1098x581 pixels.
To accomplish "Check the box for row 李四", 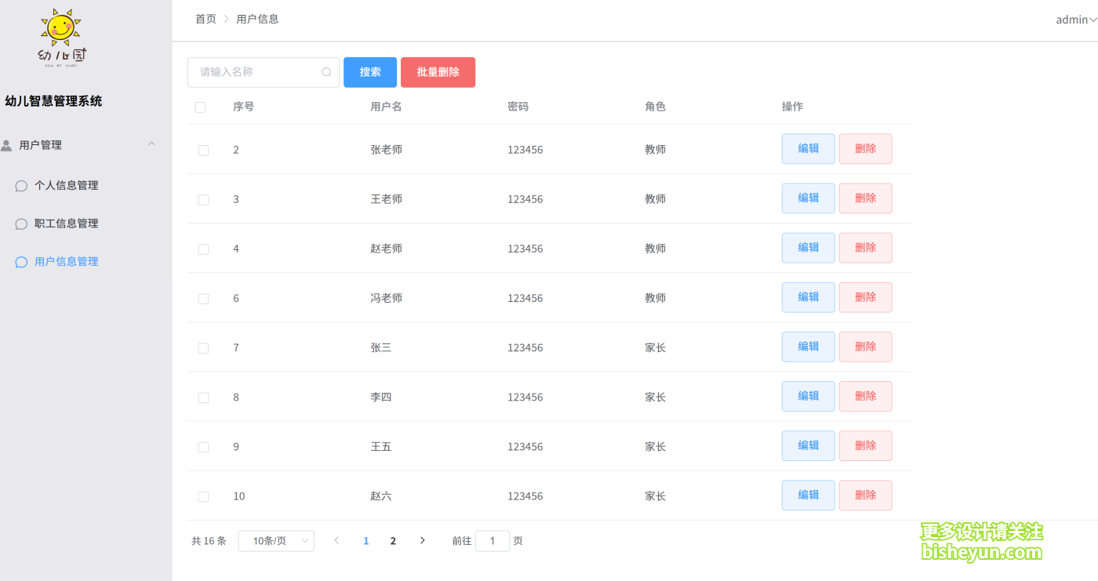I will (203, 398).
